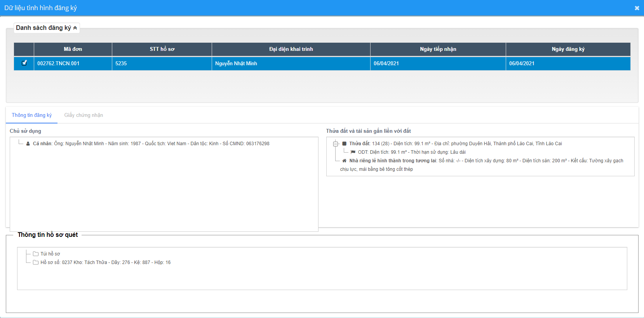The image size is (644, 318).
Task: Open the Túi hồ sơ tree item
Action: [x=50, y=254]
